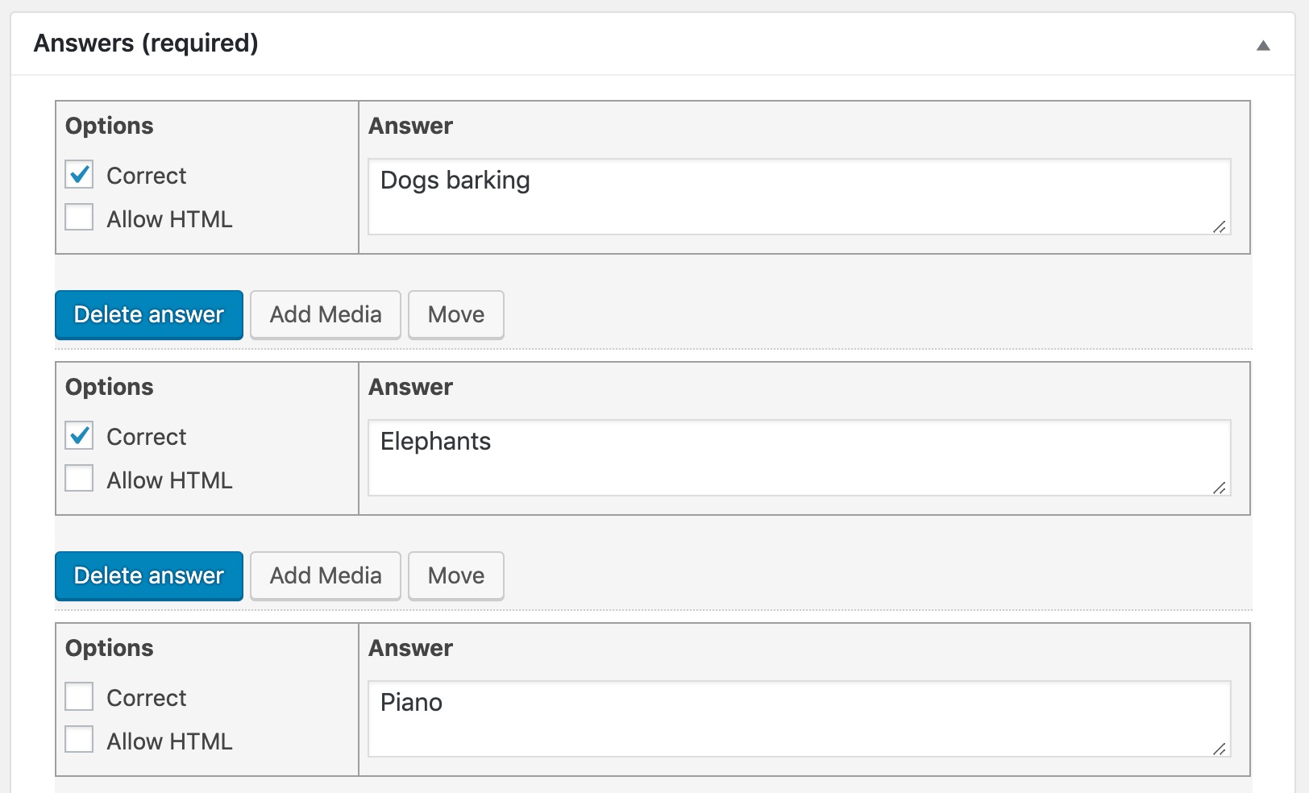Image resolution: width=1309 pixels, height=793 pixels.
Task: Move the Elephants answer
Action: pyautogui.click(x=455, y=575)
